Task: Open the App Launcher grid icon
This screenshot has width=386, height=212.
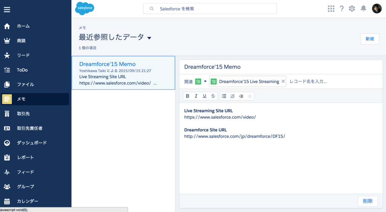Action: (331, 9)
